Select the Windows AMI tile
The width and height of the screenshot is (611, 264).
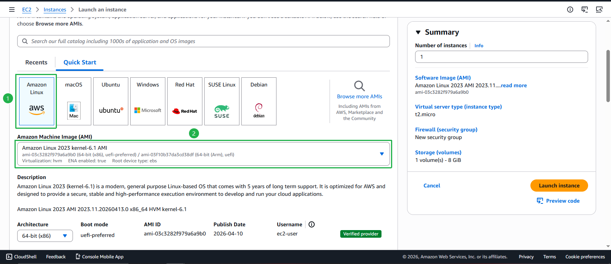pyautogui.click(x=148, y=101)
